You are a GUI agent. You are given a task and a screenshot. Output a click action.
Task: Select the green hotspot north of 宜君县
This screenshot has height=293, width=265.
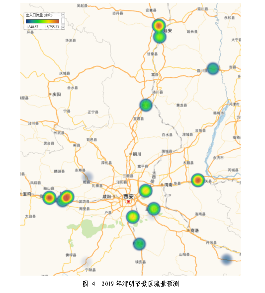146,105
